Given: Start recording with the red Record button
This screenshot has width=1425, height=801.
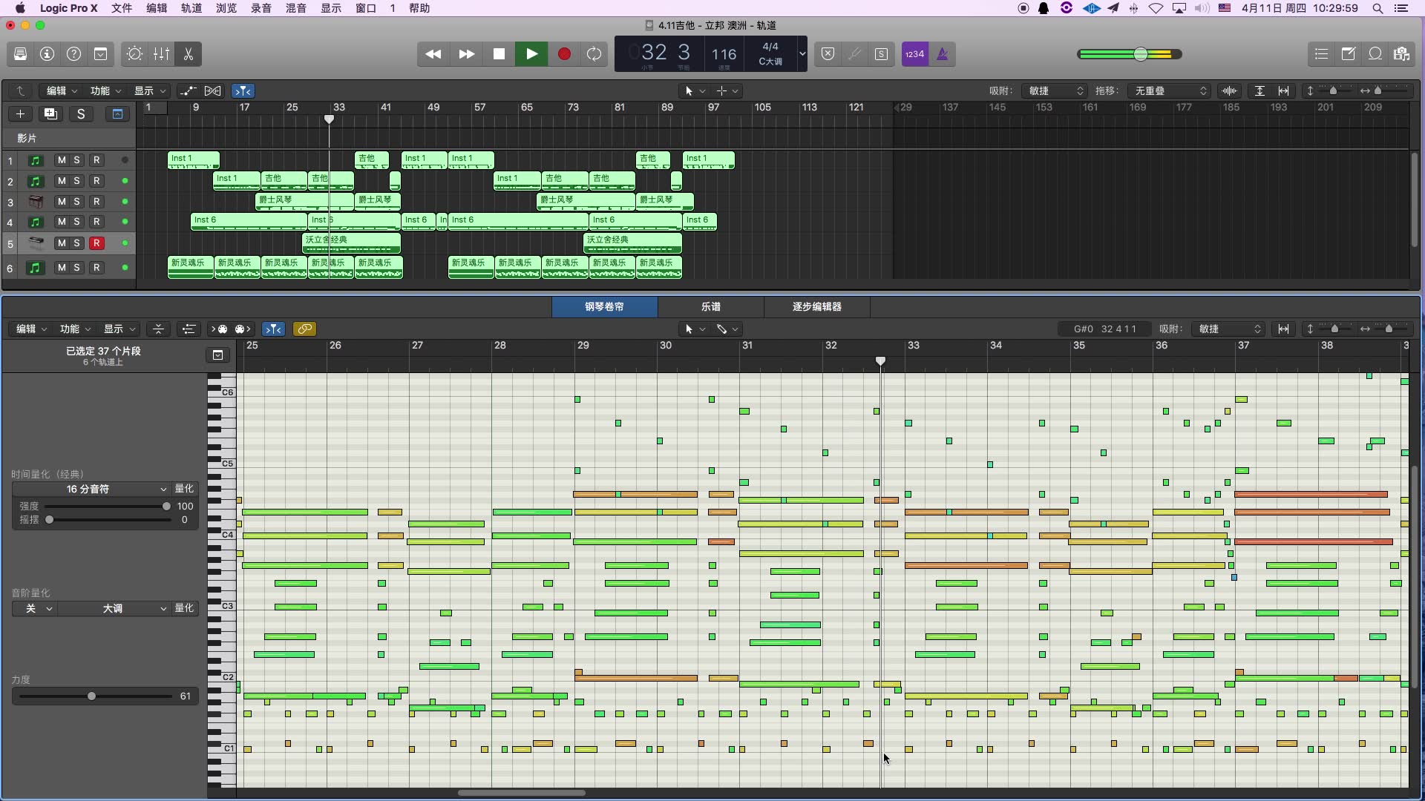Looking at the screenshot, I should (564, 54).
